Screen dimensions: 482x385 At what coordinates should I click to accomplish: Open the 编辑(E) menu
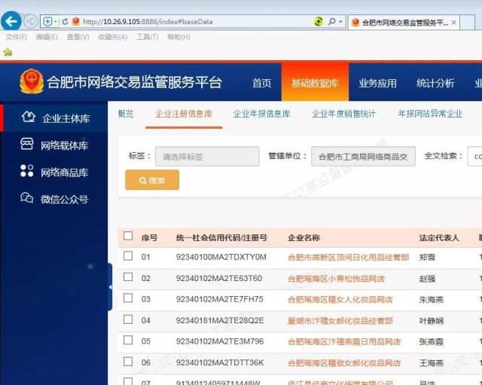coord(47,37)
